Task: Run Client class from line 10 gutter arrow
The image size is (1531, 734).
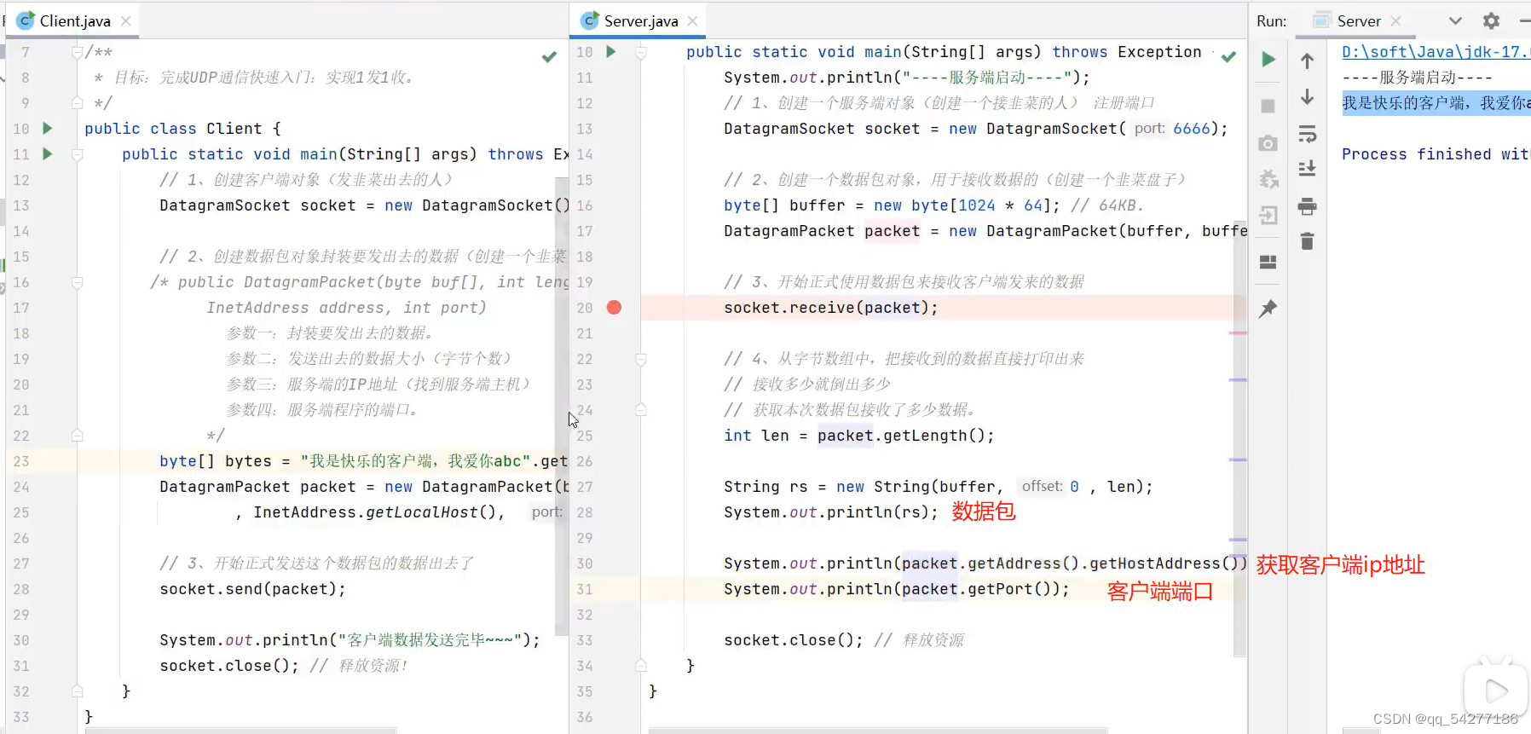Action: [x=48, y=128]
